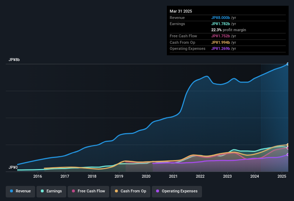The width and height of the screenshot is (294, 201).
Task: Click the 2025 x-axis label
Action: pyautogui.click(x=282, y=176)
